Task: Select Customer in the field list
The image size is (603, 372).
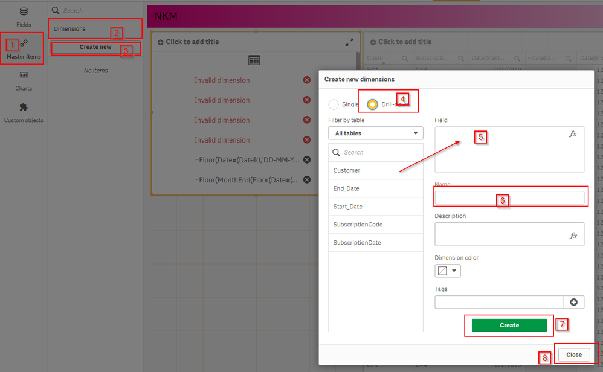Action: tap(347, 170)
